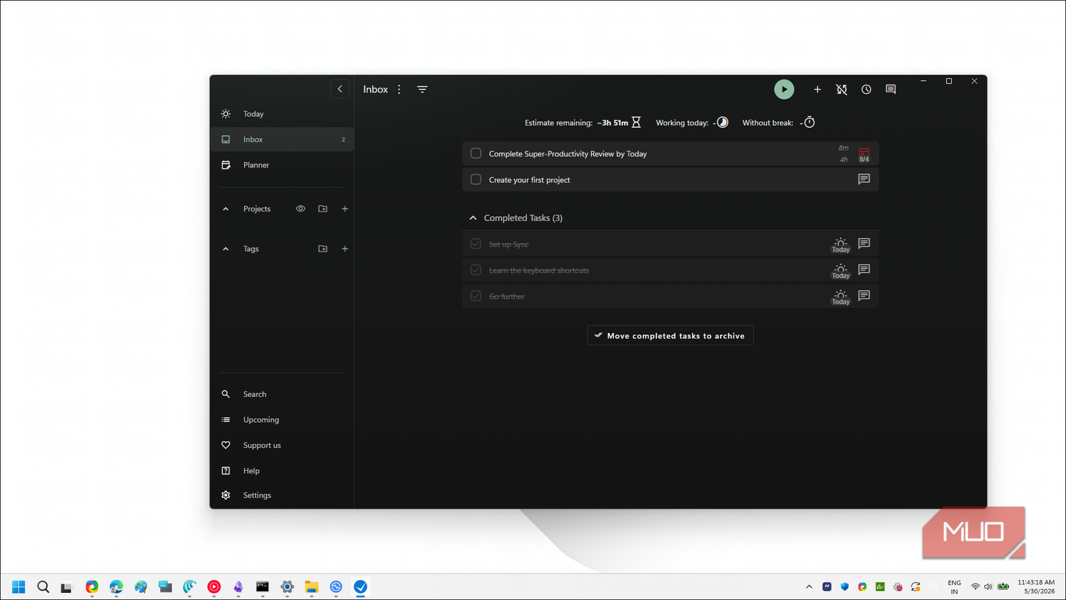Select the Create your first project title
1066x600 pixels.
[x=529, y=180]
